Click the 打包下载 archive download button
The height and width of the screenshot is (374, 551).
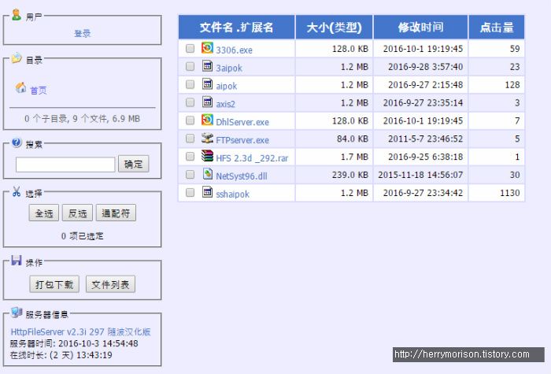coord(54,284)
